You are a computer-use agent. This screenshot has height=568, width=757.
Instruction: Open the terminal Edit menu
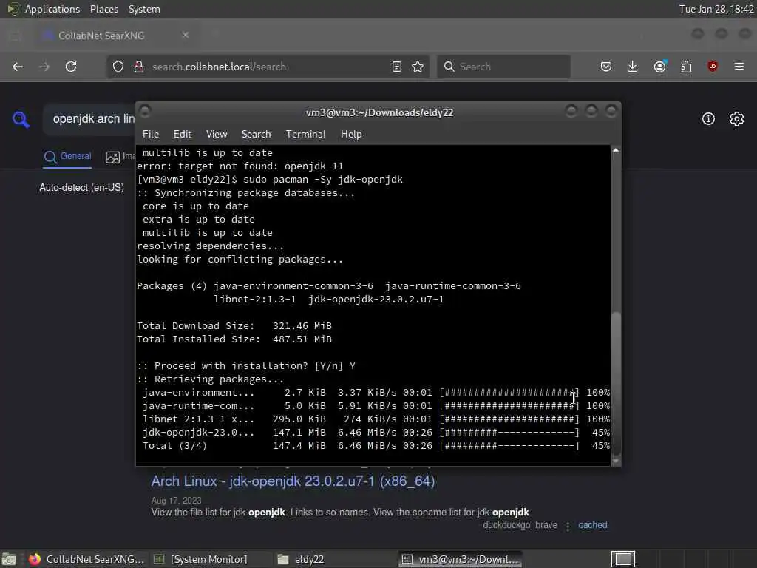[x=182, y=135]
